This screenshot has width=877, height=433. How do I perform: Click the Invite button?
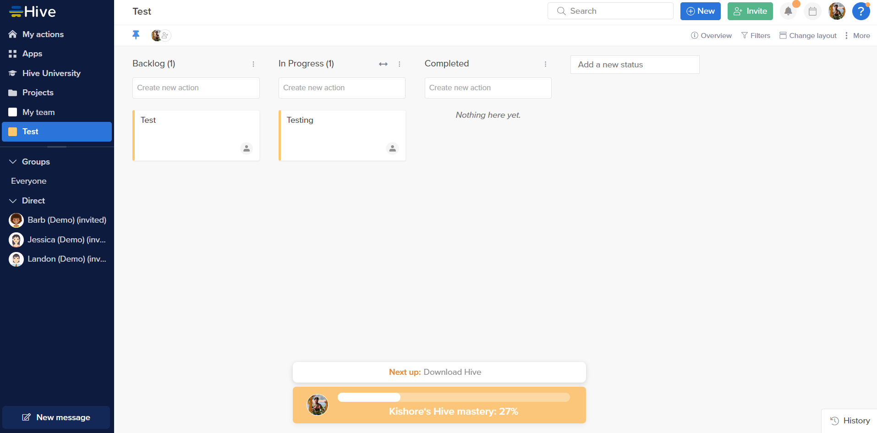click(750, 11)
